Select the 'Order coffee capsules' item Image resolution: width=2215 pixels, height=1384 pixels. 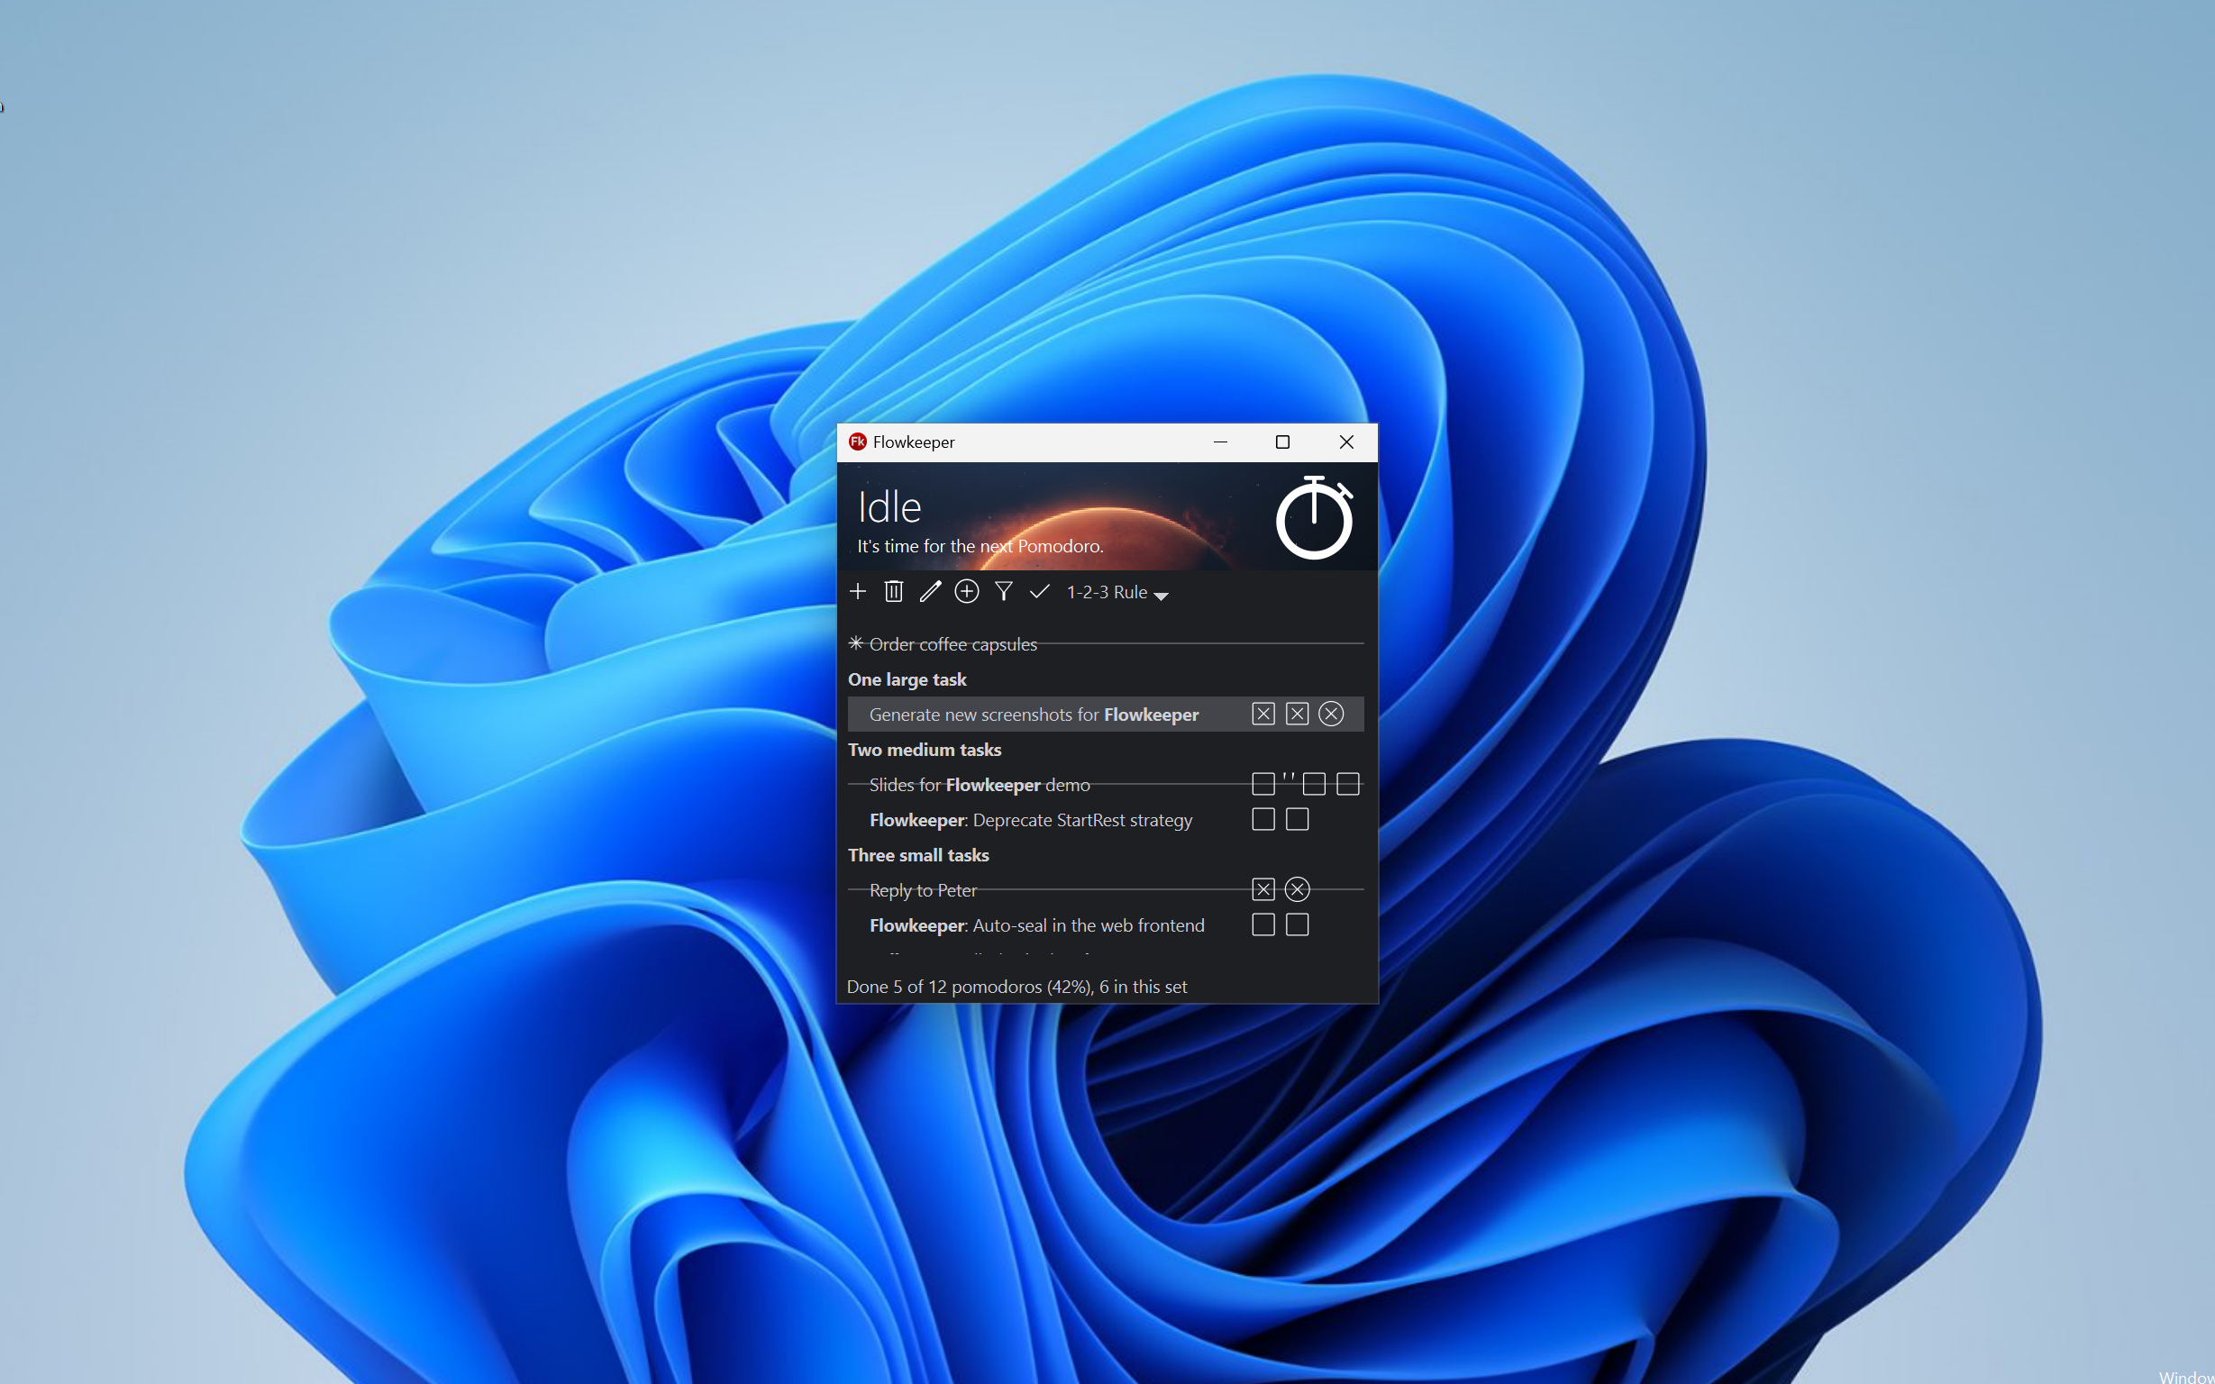click(x=1106, y=644)
